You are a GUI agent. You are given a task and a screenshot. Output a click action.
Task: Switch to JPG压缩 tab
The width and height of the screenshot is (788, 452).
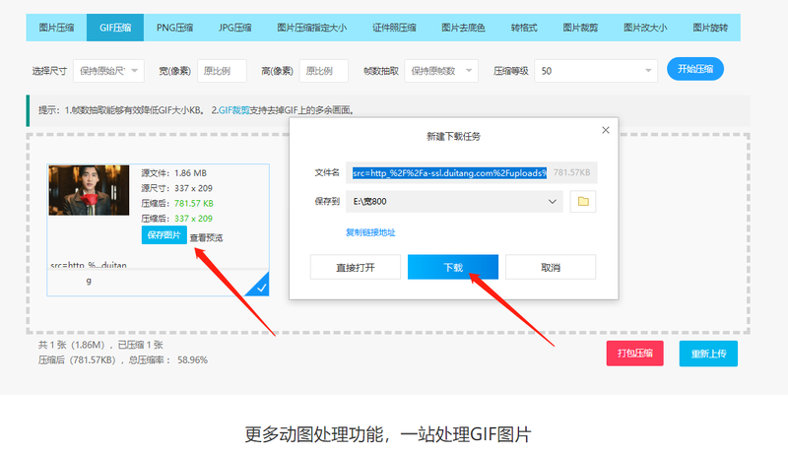click(x=234, y=28)
